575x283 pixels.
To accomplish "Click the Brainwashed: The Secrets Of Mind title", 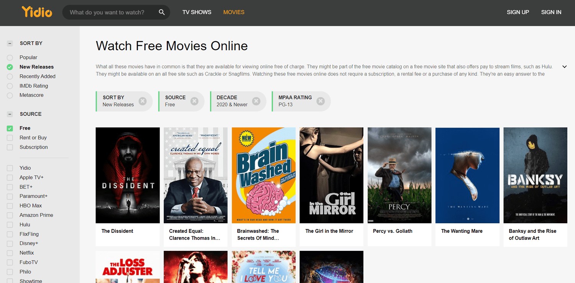I will (258, 234).
